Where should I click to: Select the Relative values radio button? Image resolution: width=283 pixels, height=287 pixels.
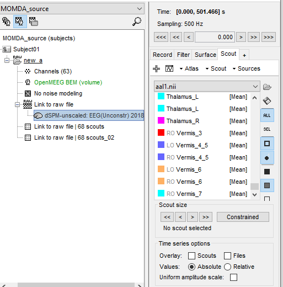pyautogui.click(x=227, y=267)
